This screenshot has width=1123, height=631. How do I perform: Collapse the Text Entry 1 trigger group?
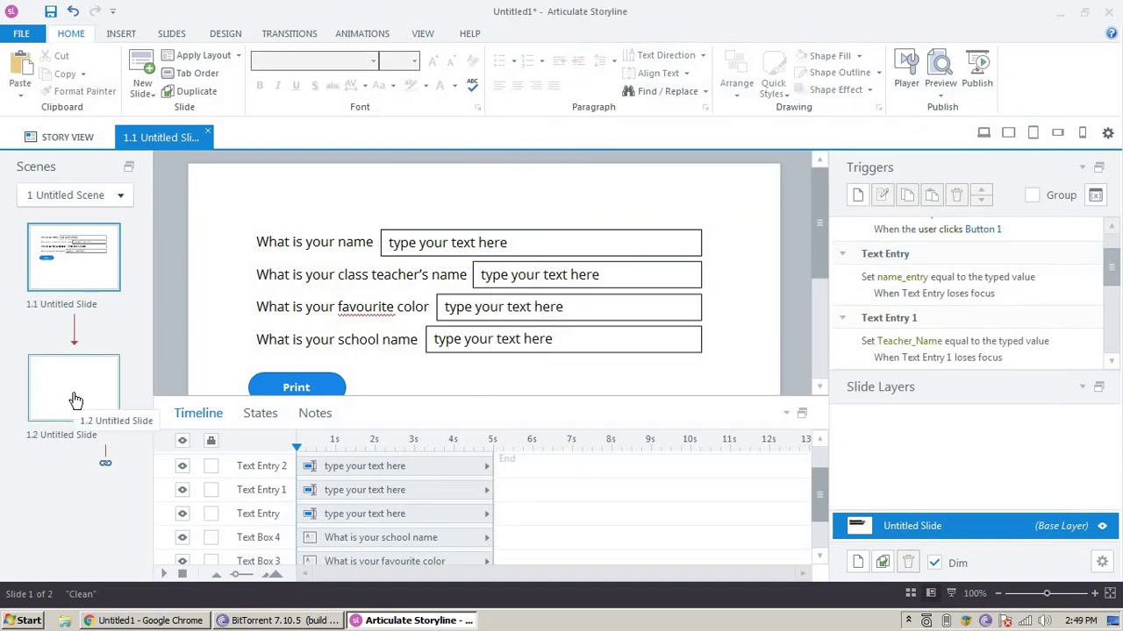(x=842, y=318)
